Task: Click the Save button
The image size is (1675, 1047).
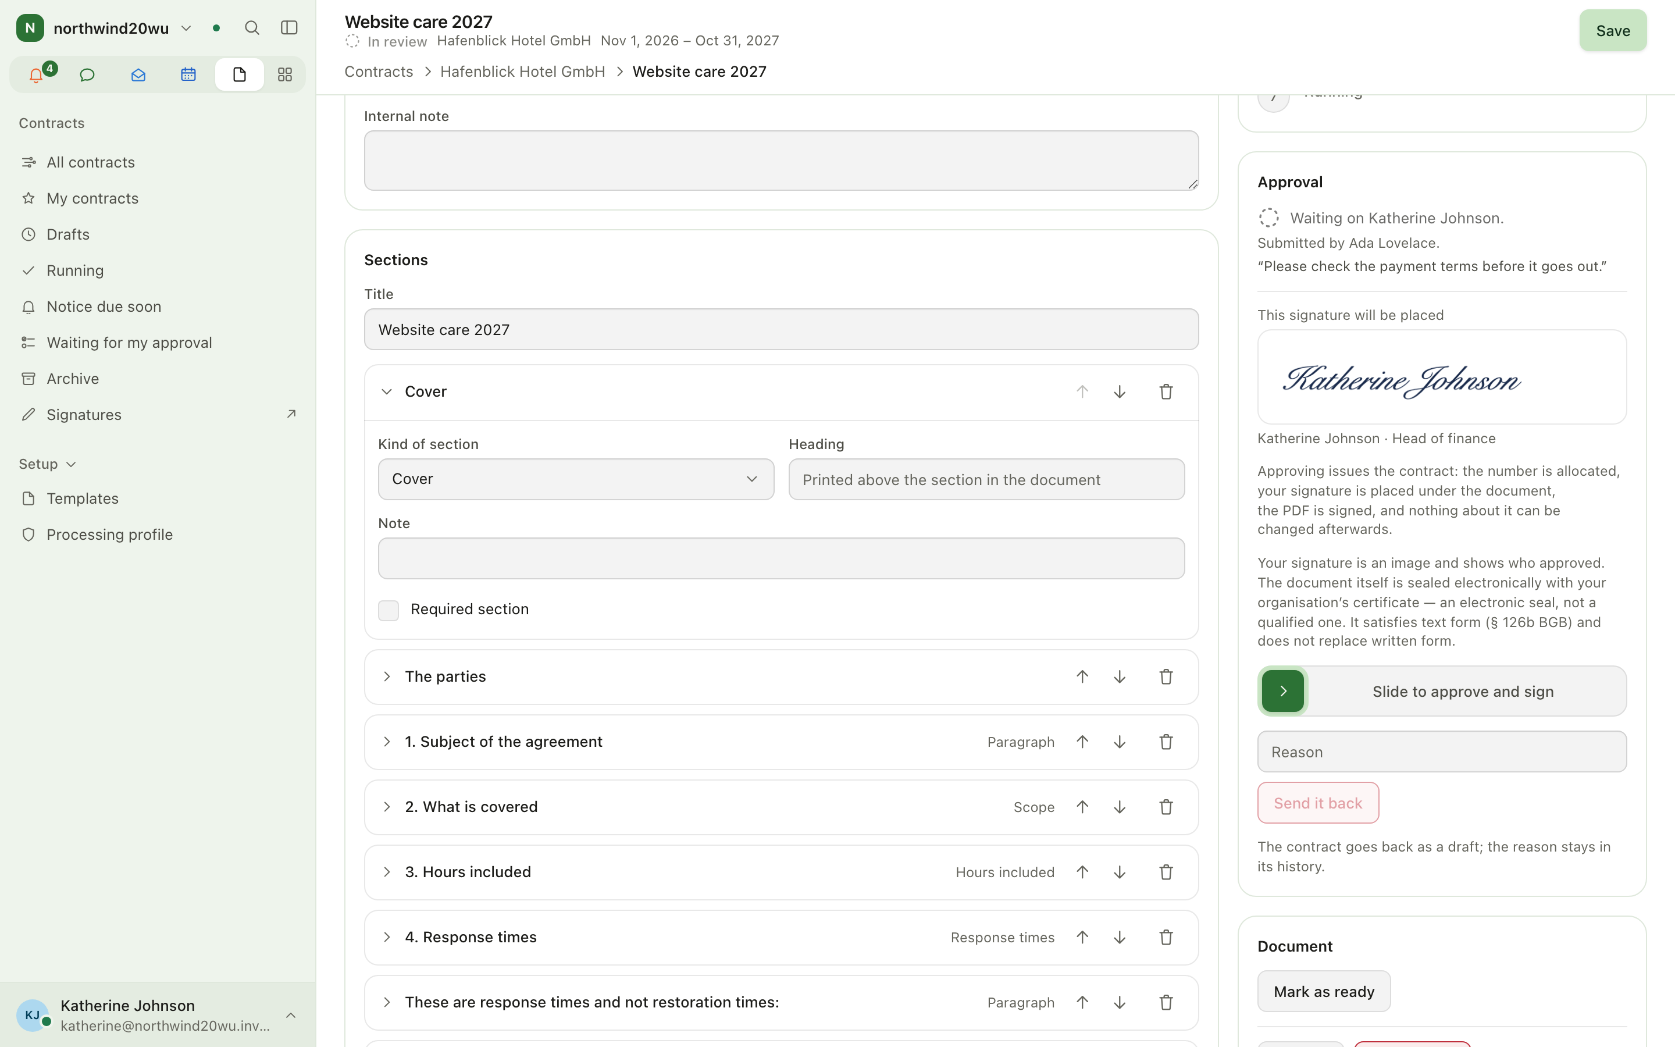Action: pyautogui.click(x=1613, y=30)
